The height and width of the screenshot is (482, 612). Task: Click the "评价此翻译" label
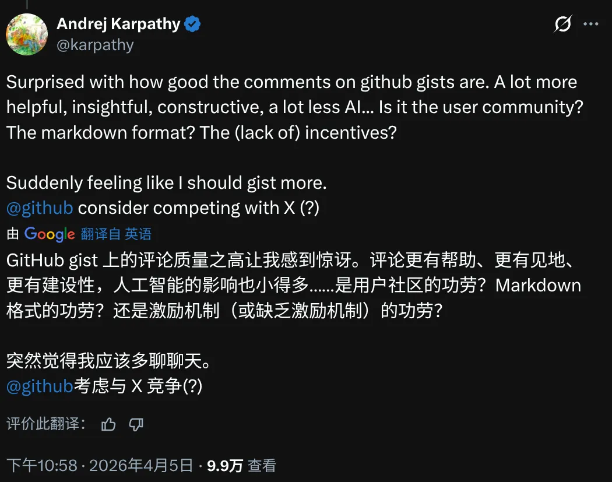(47, 424)
